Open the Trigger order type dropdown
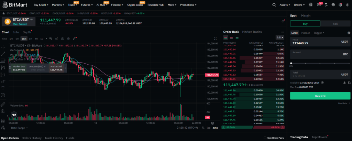The image size is (352, 141). (x=319, y=33)
